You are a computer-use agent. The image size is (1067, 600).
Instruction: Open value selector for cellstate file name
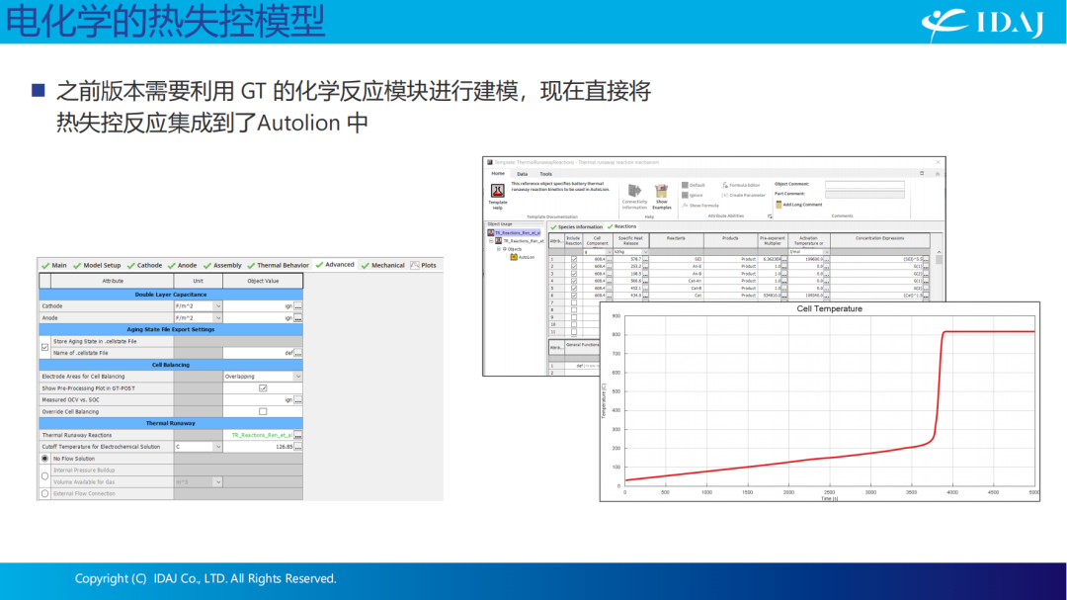(298, 354)
